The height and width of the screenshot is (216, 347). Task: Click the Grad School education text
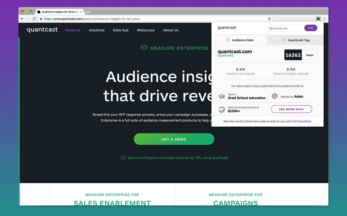point(247,98)
